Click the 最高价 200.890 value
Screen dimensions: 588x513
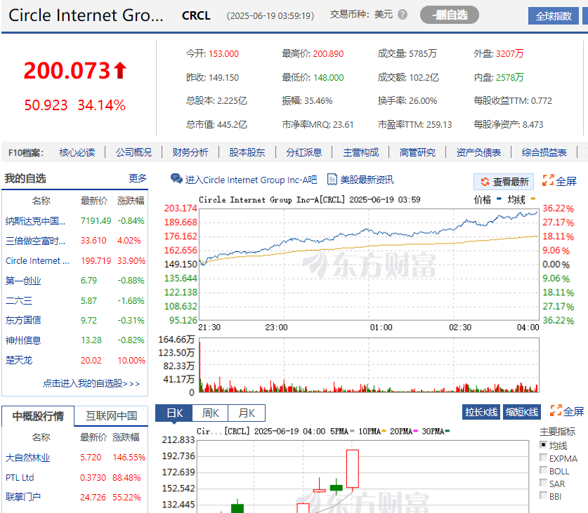(x=328, y=53)
